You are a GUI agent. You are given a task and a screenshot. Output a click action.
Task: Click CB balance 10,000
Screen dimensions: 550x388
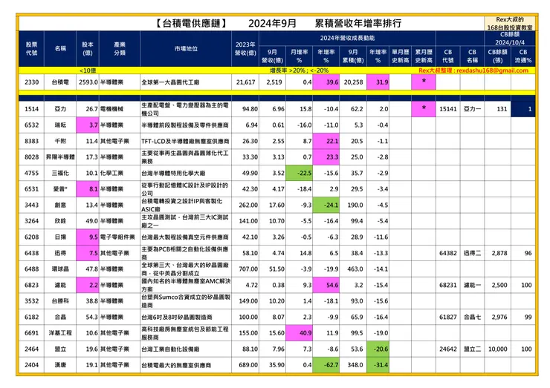(x=497, y=349)
